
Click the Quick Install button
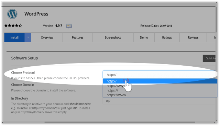209,58
